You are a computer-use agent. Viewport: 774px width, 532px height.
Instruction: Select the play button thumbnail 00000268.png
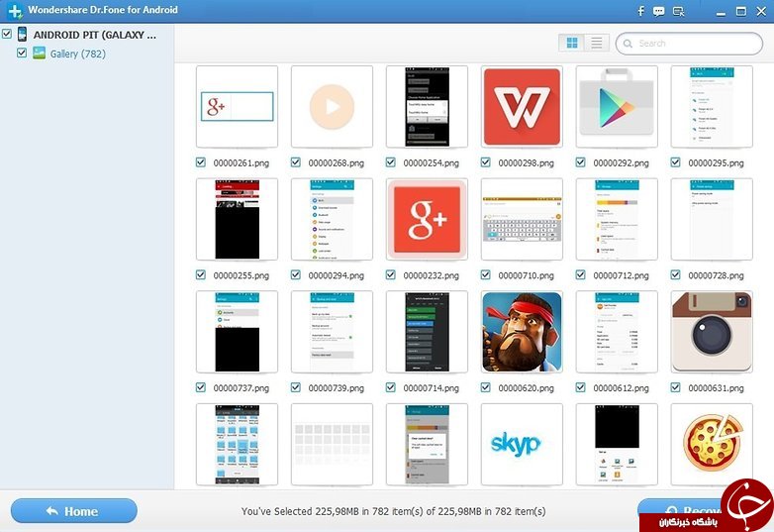click(332, 107)
